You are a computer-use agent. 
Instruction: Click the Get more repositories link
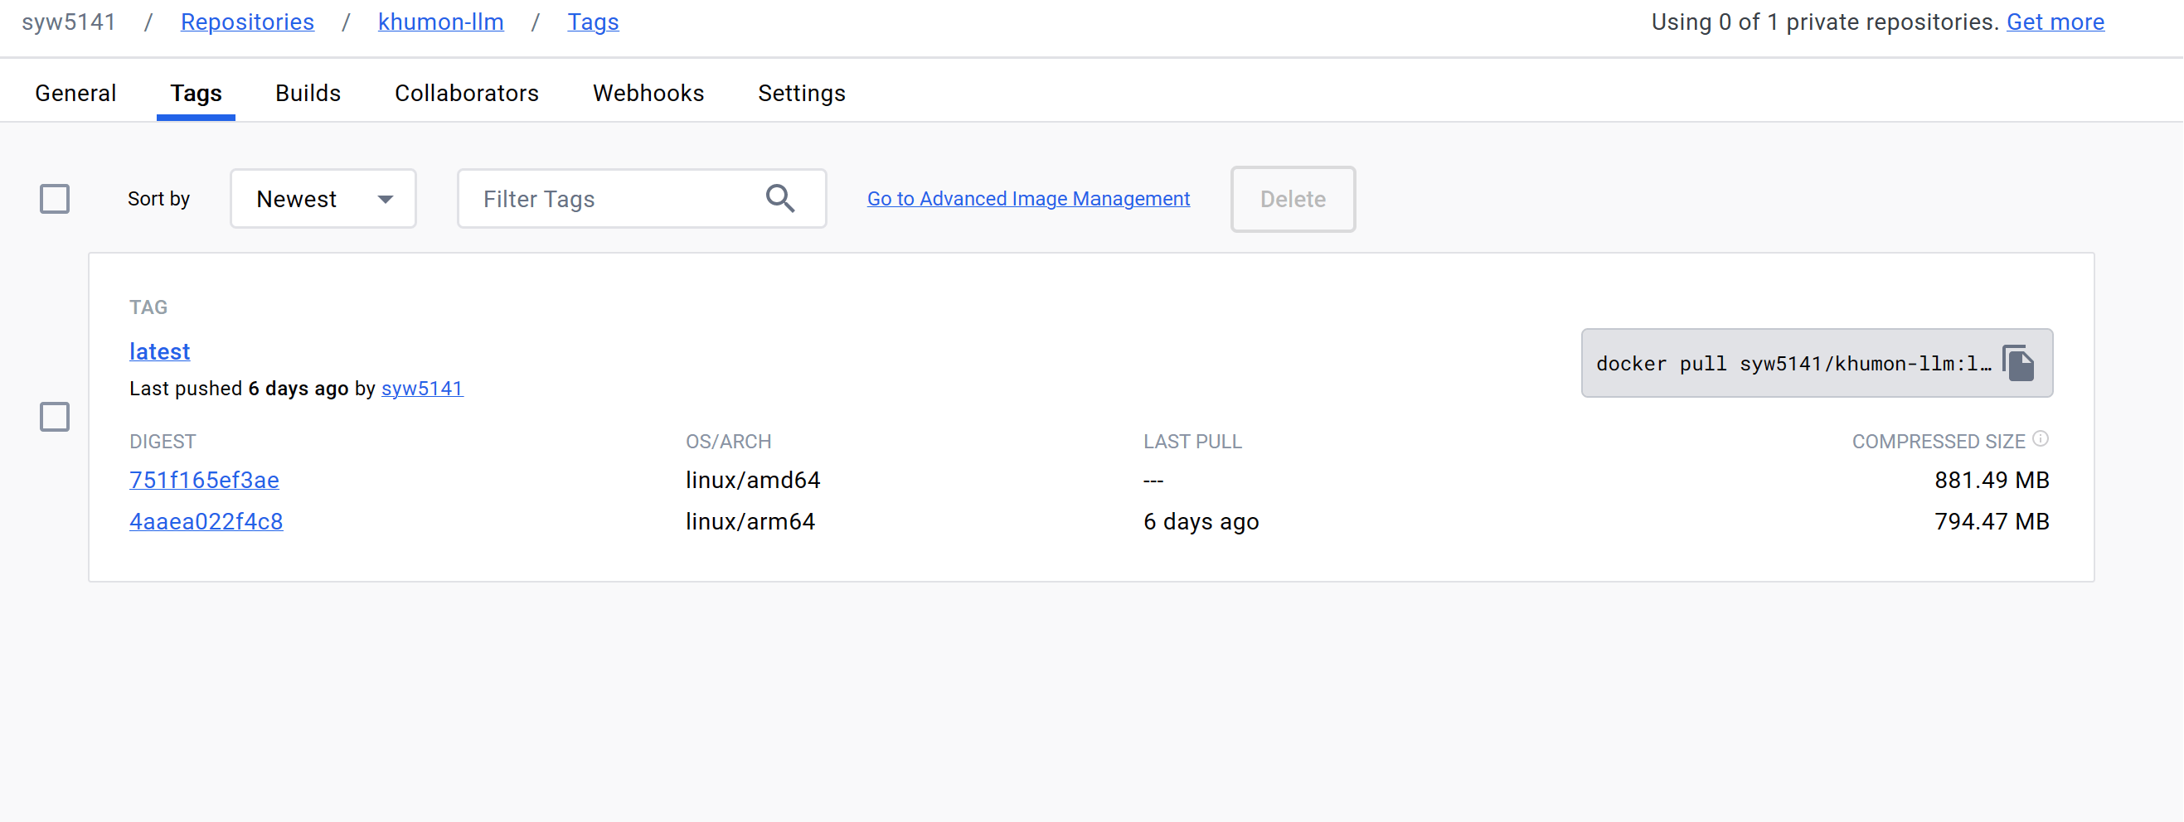pyautogui.click(x=2055, y=22)
